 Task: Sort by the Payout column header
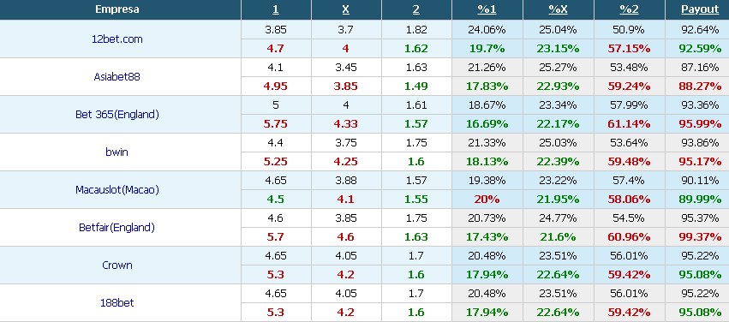700,9
